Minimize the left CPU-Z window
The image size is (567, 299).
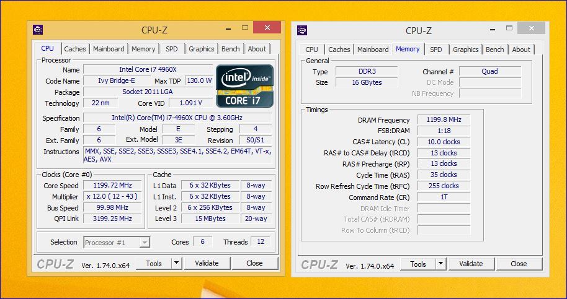coord(228,28)
